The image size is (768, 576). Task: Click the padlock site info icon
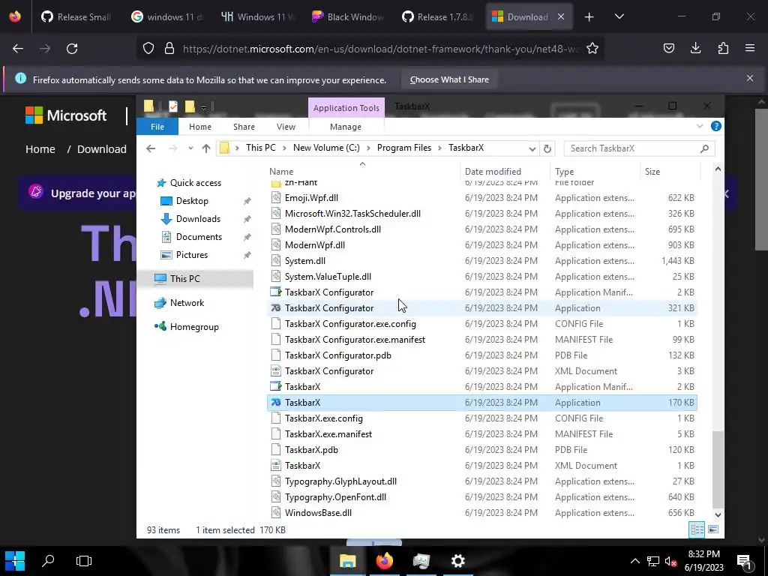[x=169, y=49]
